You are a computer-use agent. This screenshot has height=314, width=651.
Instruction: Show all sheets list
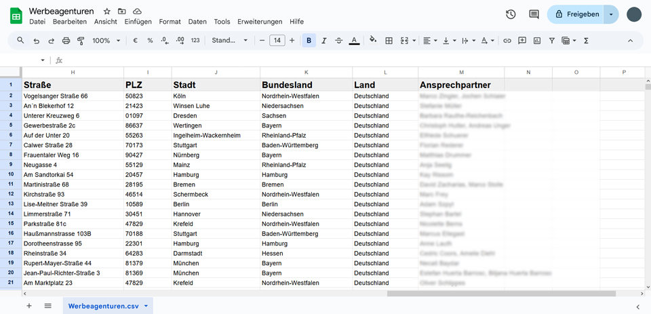[47, 306]
